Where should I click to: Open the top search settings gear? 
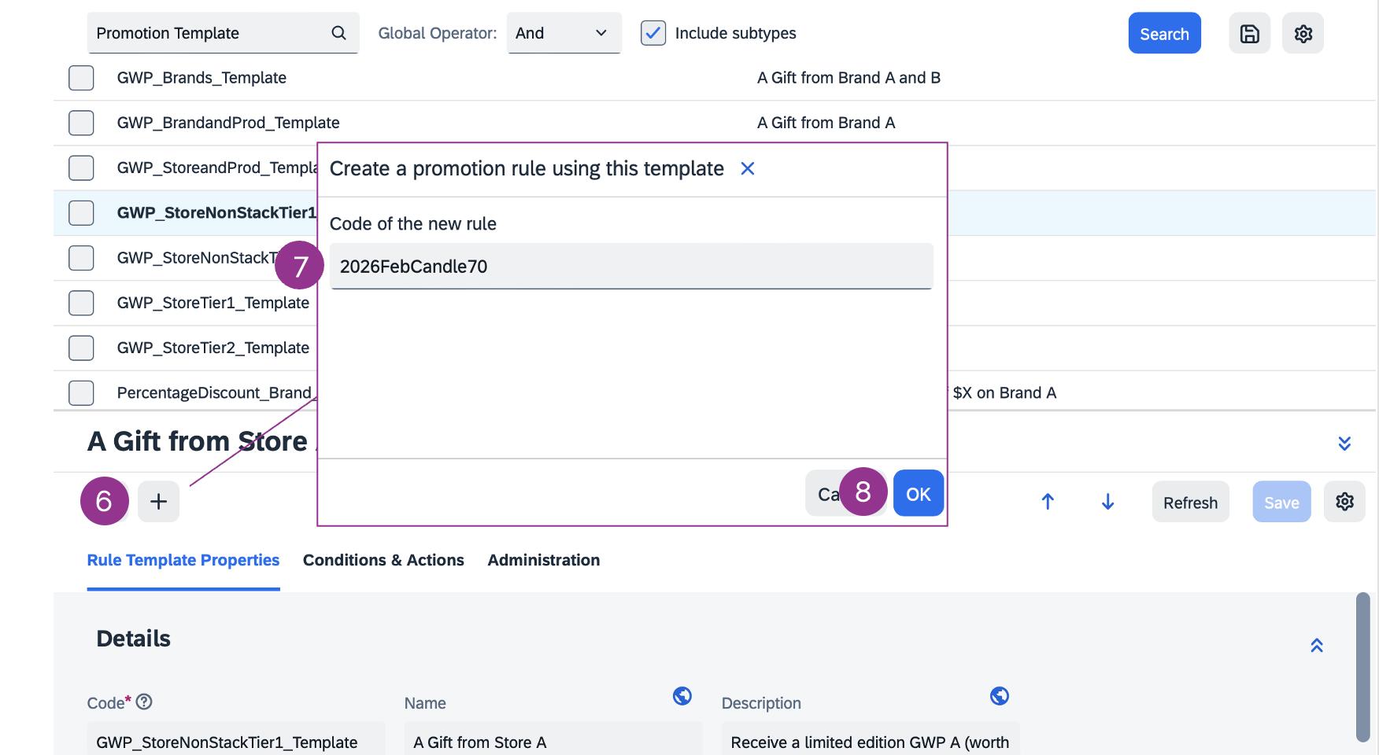click(x=1303, y=34)
